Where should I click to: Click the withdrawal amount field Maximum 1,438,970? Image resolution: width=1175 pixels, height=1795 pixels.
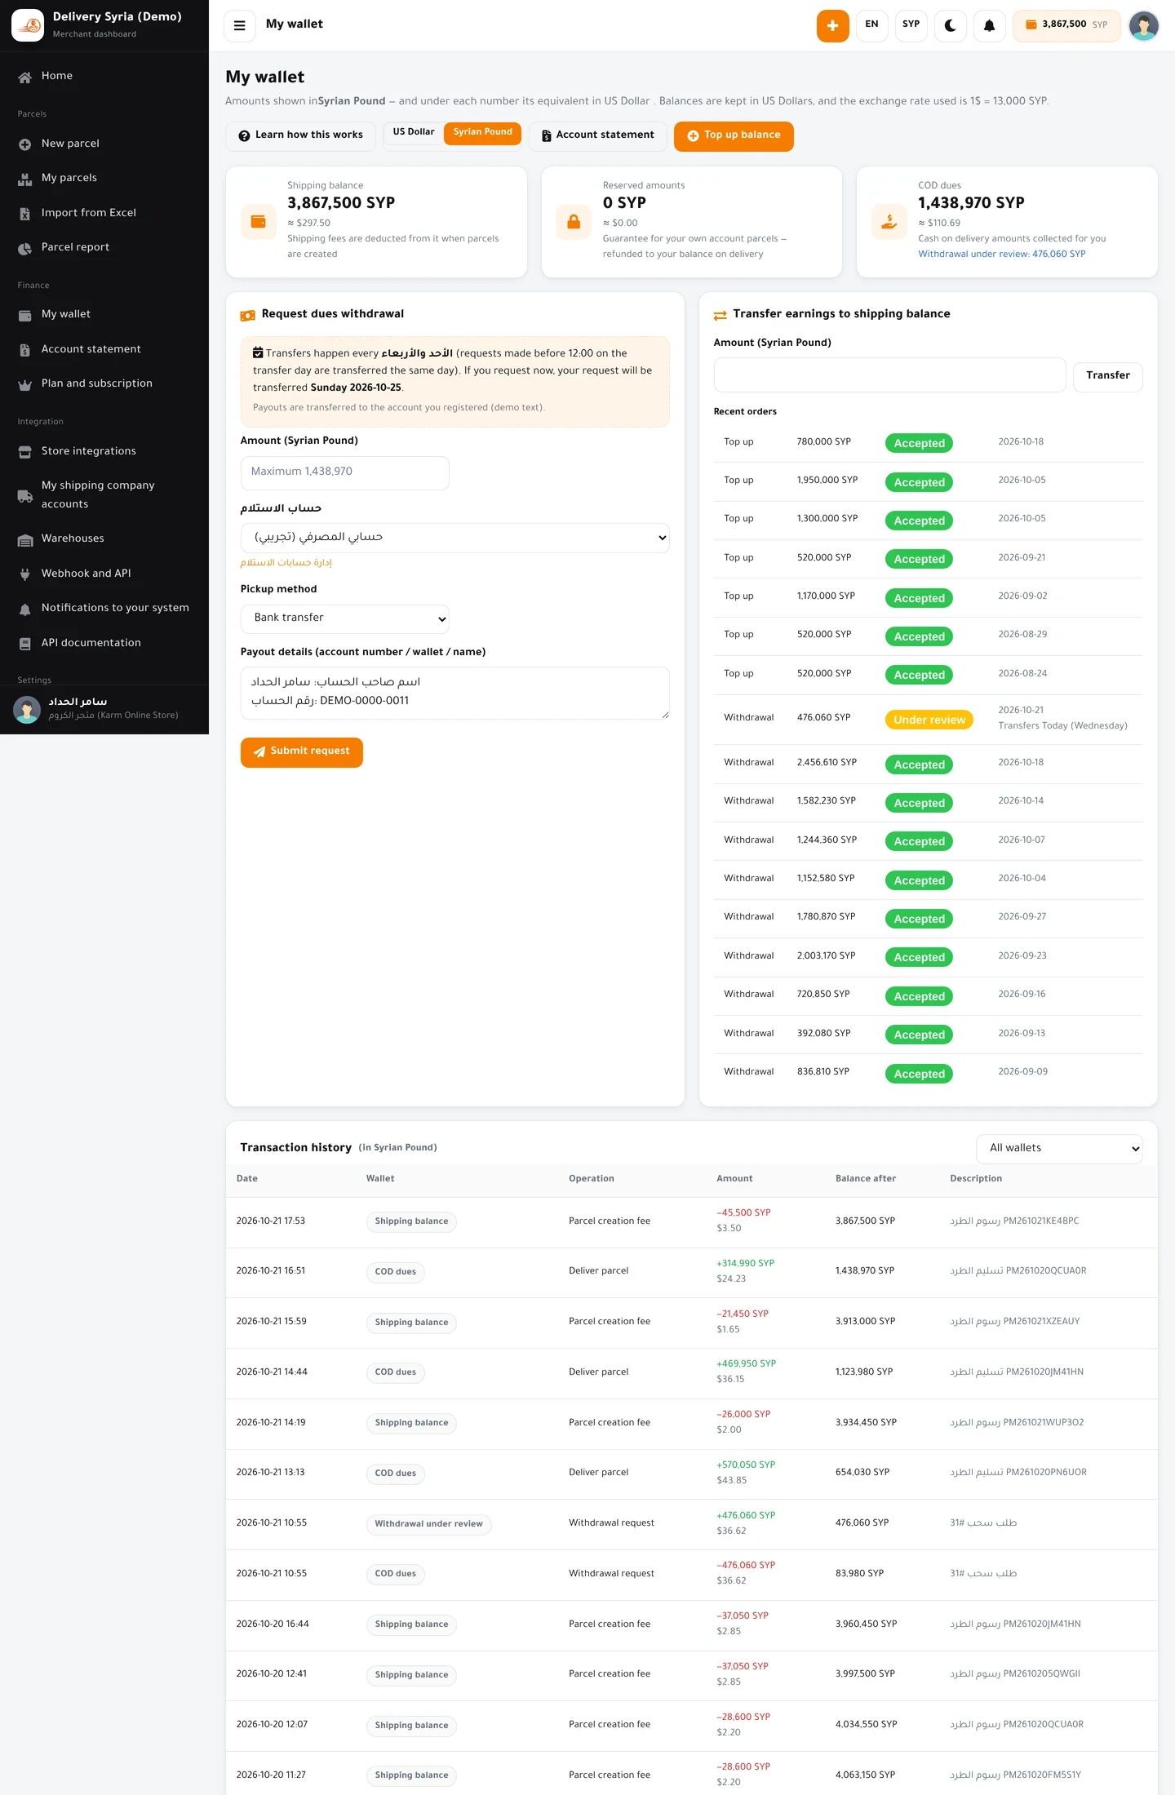344,472
